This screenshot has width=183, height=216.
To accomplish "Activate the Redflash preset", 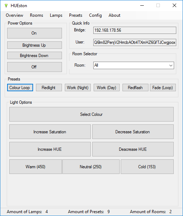I will click(135, 88).
